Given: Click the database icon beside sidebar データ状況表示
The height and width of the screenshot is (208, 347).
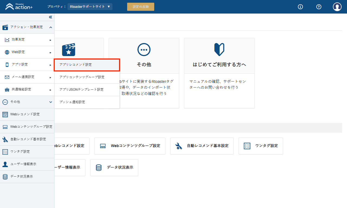Looking at the screenshot, I should point(5,177).
